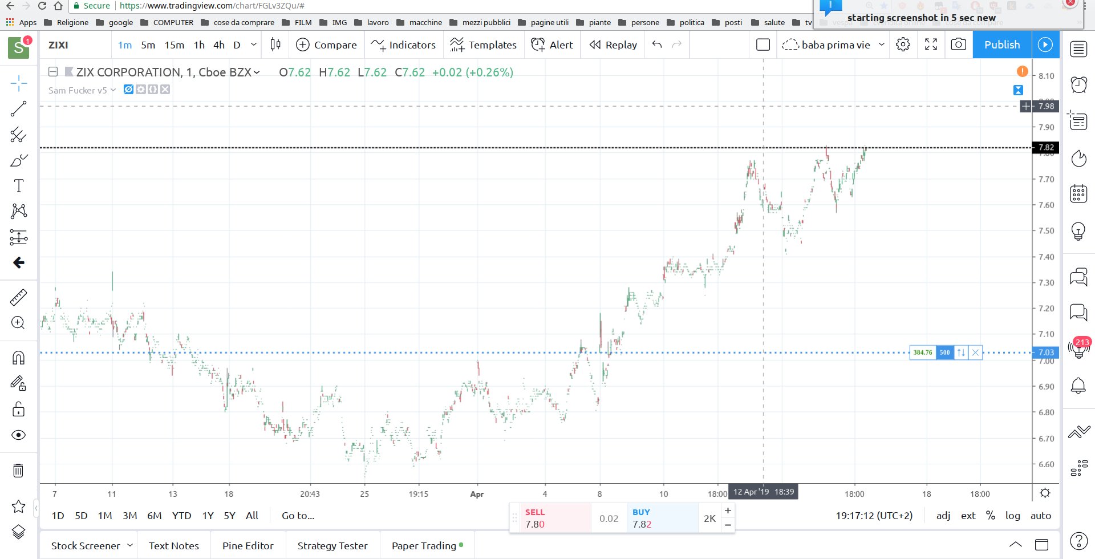The image size is (1095, 559).
Task: Publish the chart idea
Action: pos(1002,44)
